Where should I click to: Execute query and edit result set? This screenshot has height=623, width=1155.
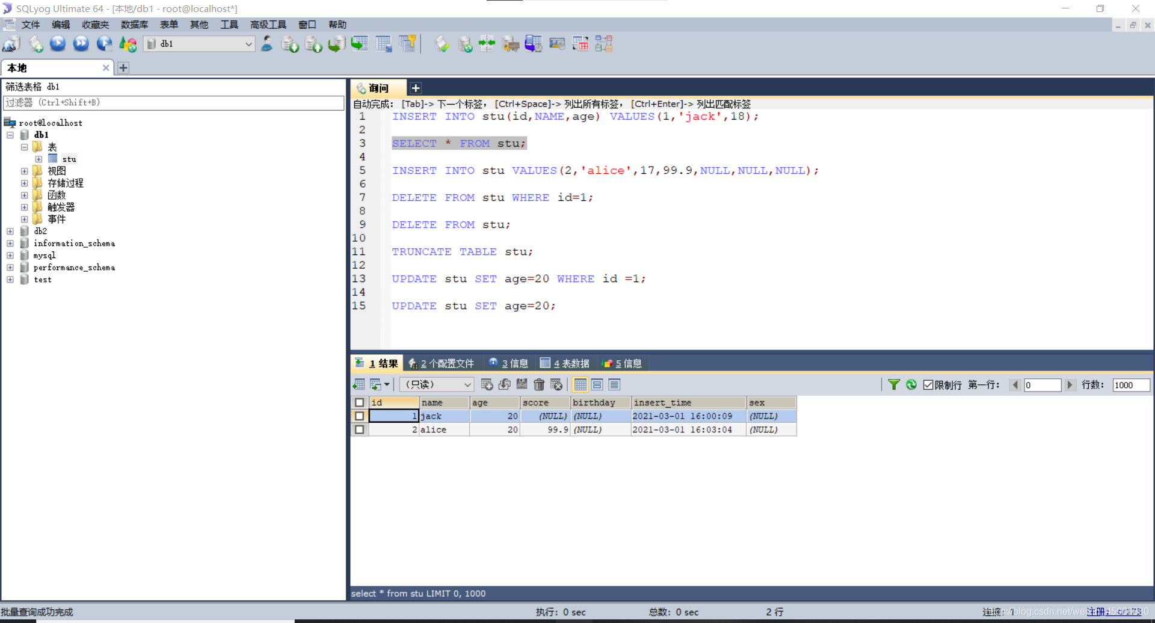click(105, 44)
